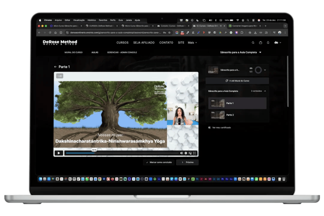Switch to Console | Cursos - DeRose browser tab
Image resolution: width=324 pixels, height=216 pixels.
(x=173, y=26)
